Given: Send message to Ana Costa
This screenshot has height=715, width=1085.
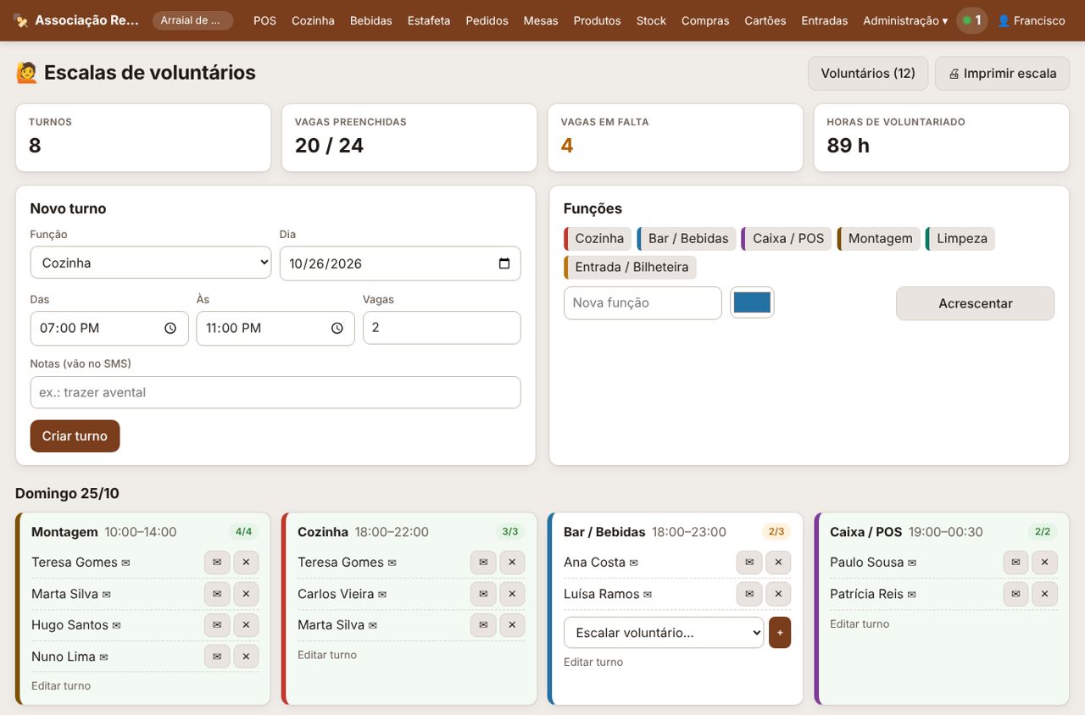Looking at the screenshot, I should coord(749,563).
